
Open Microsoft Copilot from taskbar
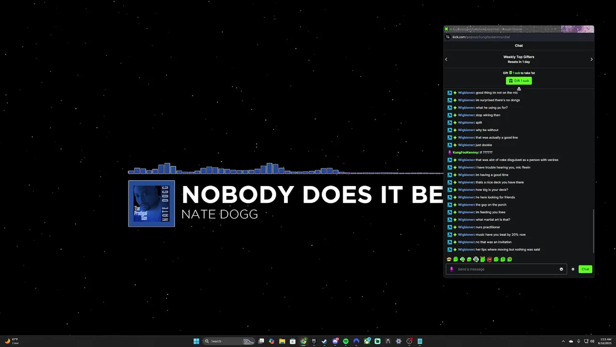point(272,341)
